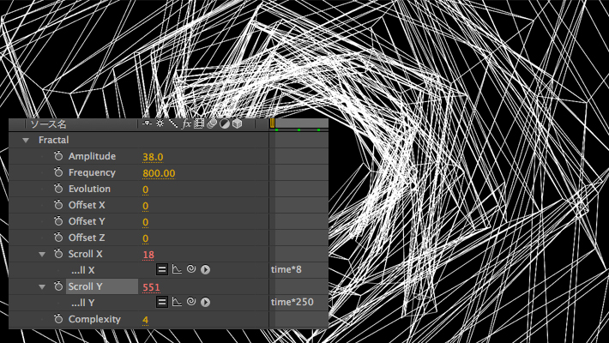609x343 pixels.
Task: Click the timeline current time indicator
Action: pos(273,124)
